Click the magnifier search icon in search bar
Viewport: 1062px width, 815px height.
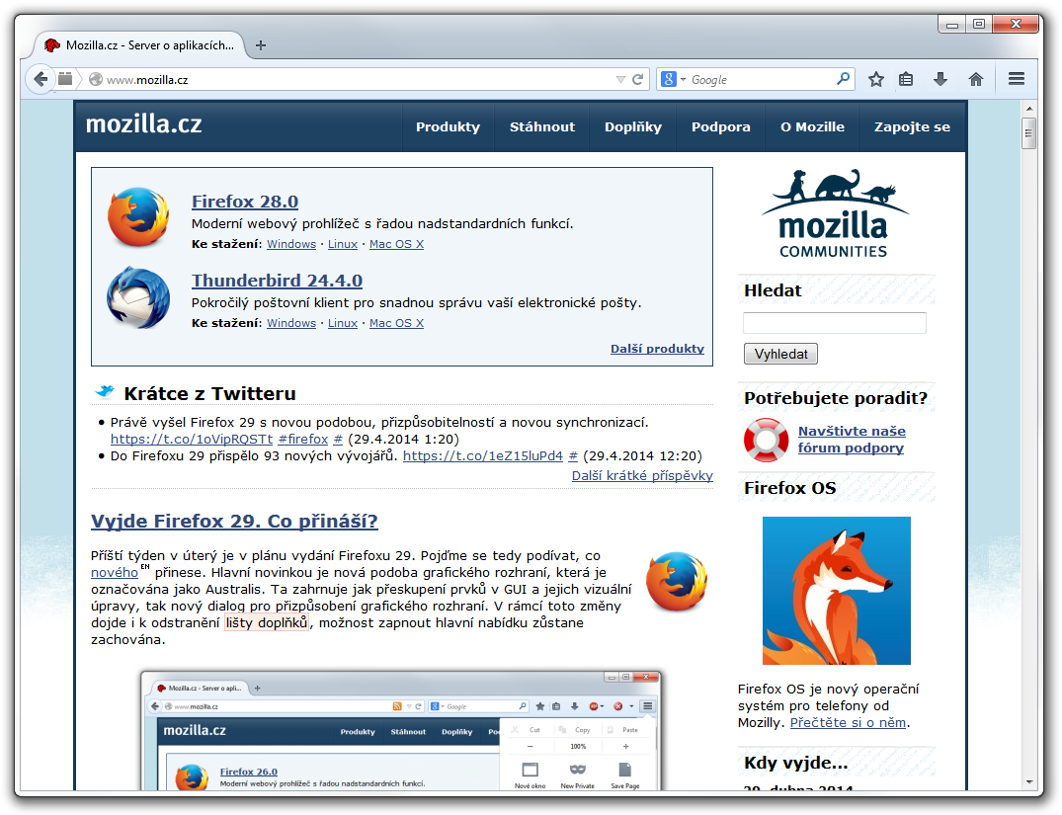coord(843,79)
